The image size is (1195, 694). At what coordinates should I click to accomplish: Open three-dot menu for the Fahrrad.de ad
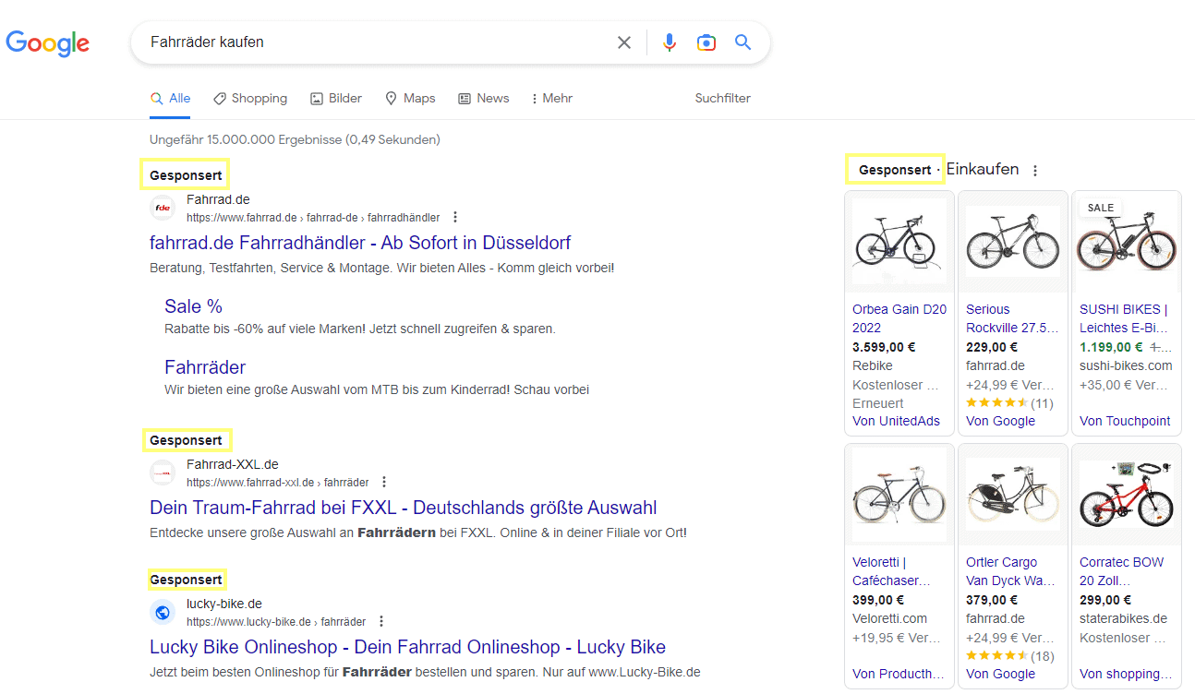[455, 218]
